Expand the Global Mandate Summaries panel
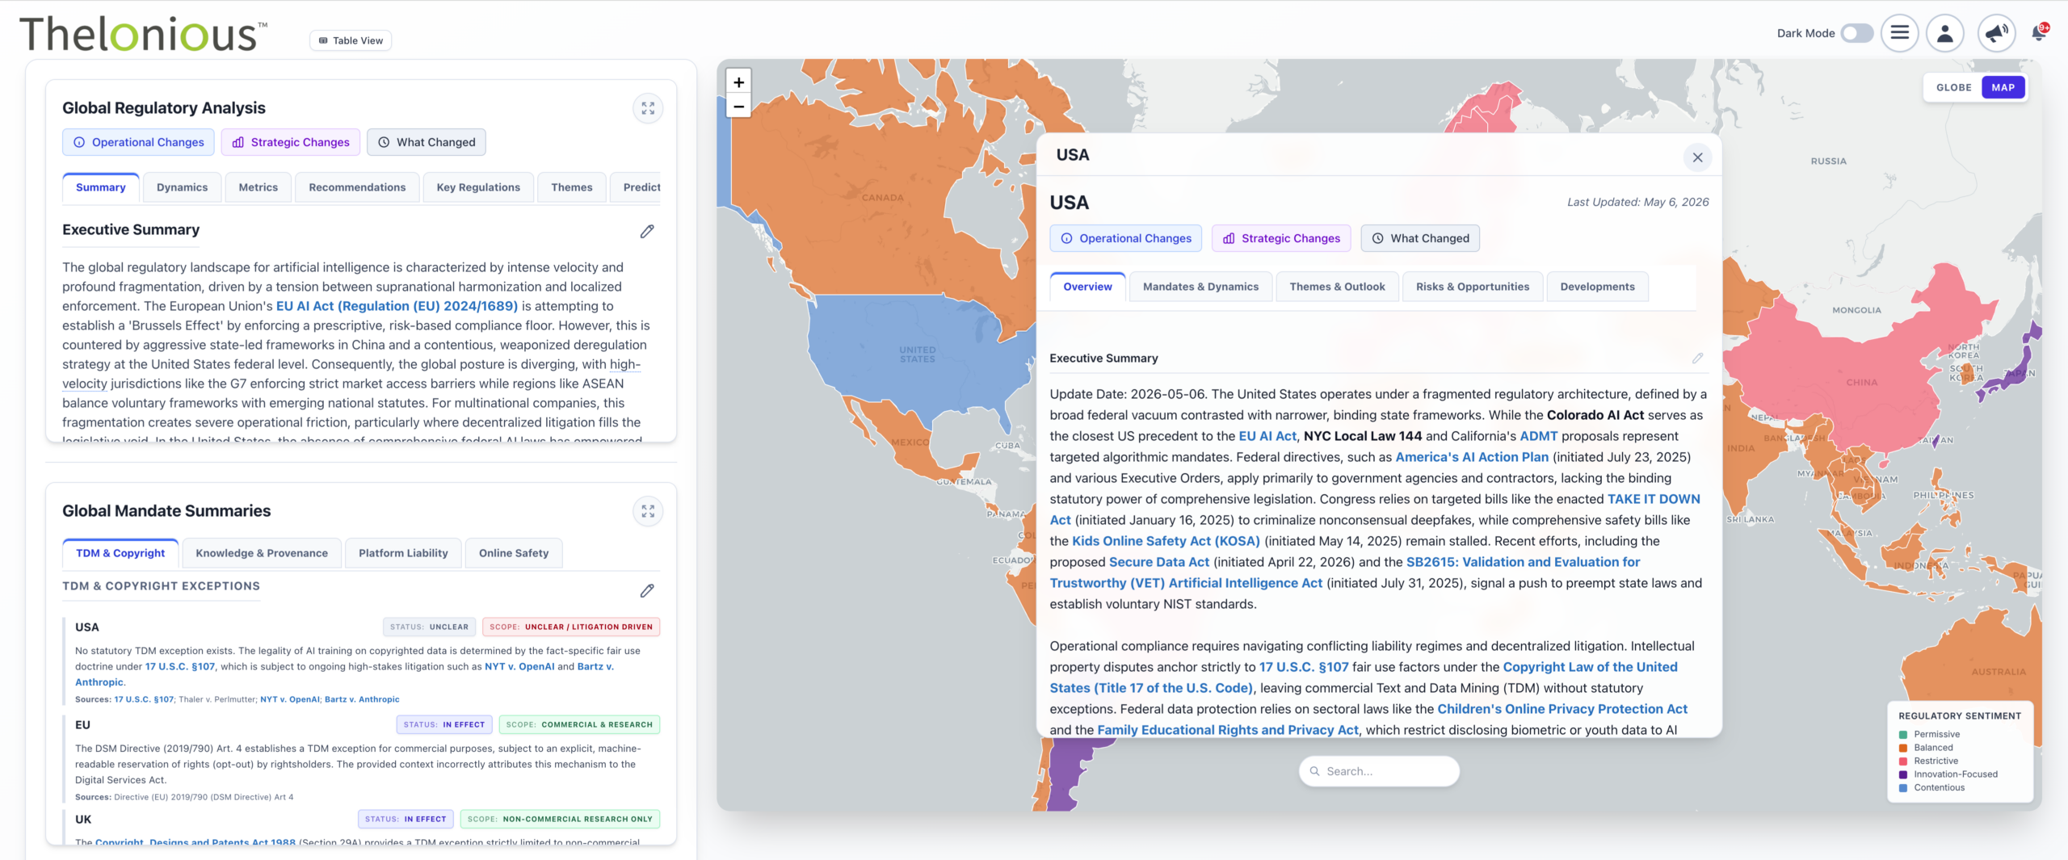2068x860 pixels. [648, 511]
